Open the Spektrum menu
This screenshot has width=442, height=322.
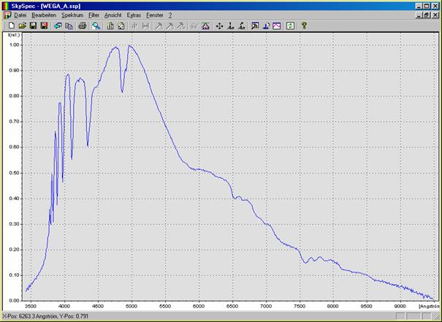tap(72, 15)
